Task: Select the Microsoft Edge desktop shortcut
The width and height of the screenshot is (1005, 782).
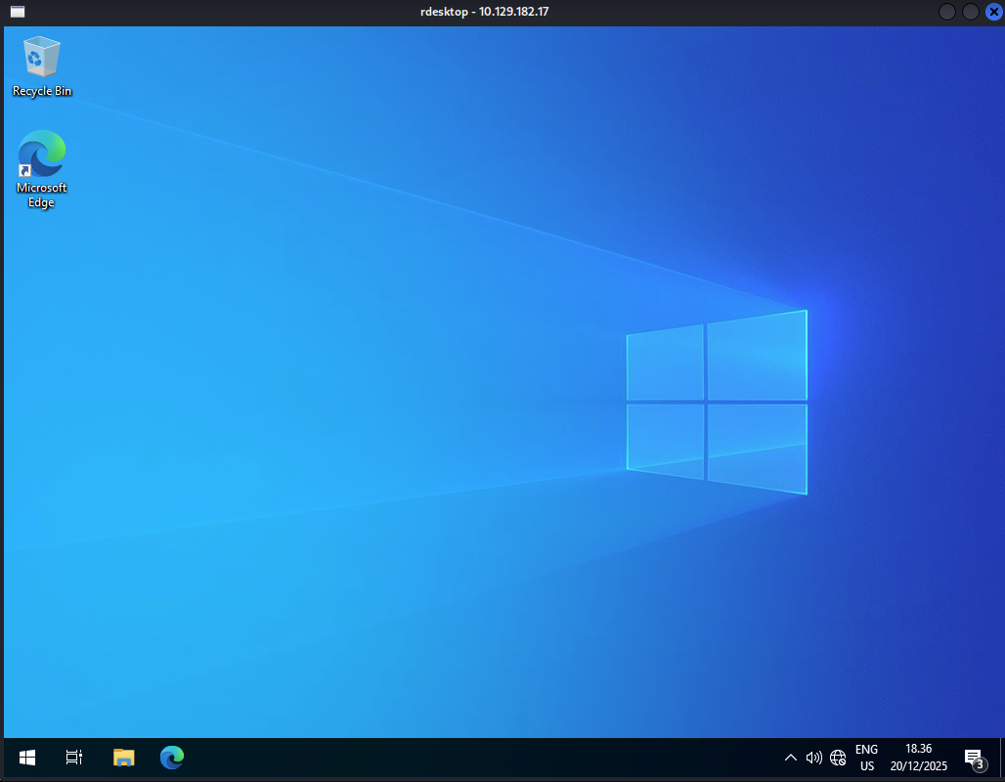Action: 41,154
